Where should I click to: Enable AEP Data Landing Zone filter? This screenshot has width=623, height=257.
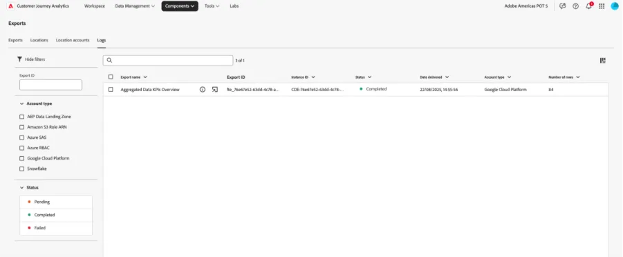pyautogui.click(x=22, y=117)
